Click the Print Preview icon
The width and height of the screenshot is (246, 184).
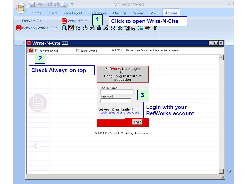[64, 4]
